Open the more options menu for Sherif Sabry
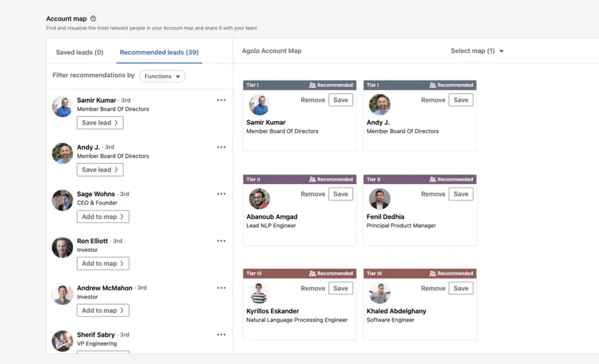599x364 pixels. [221, 335]
